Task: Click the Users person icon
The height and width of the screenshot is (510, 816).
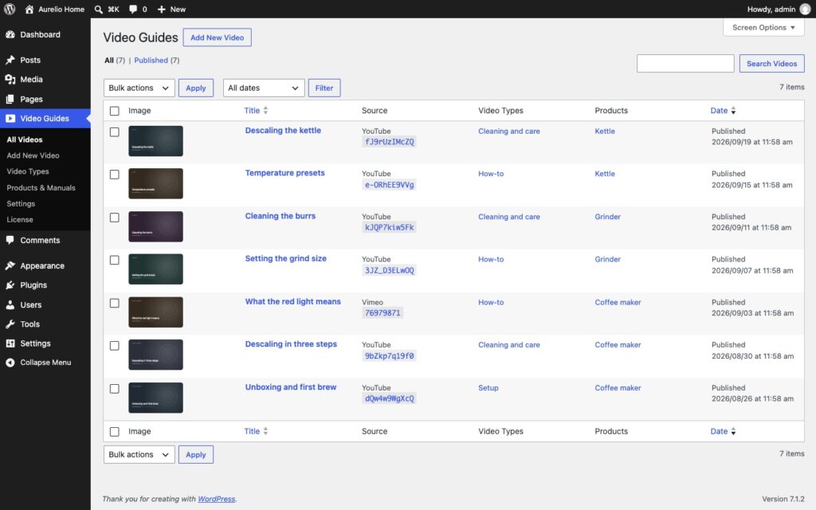Action: [10, 304]
